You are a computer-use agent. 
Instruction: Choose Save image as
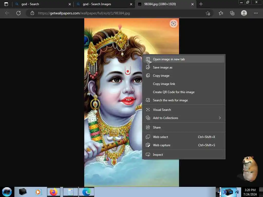[x=184, y=67]
